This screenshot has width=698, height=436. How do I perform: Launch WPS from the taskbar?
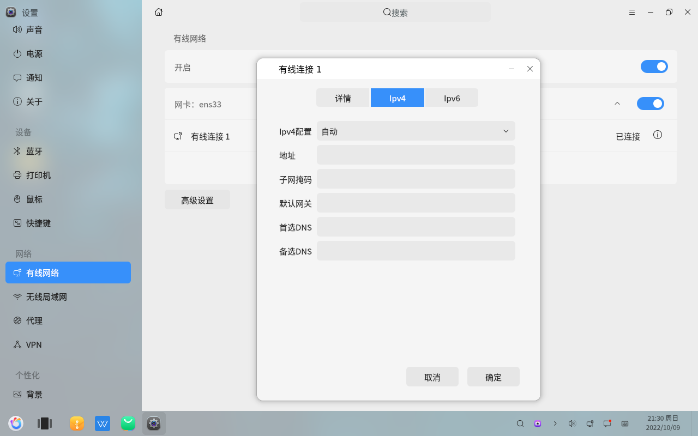pos(103,423)
